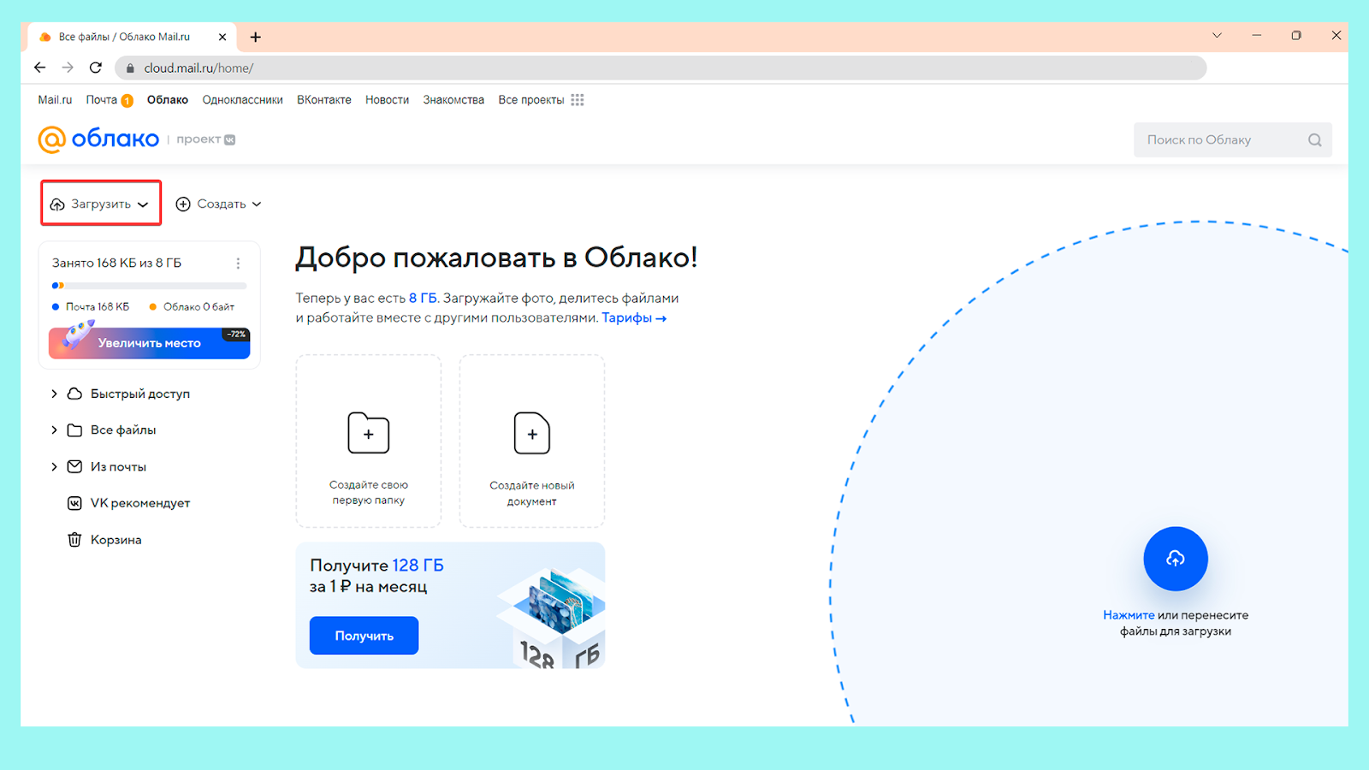1369x770 pixels.
Task: Open Одноклассники in the portal bar
Action: click(x=242, y=100)
